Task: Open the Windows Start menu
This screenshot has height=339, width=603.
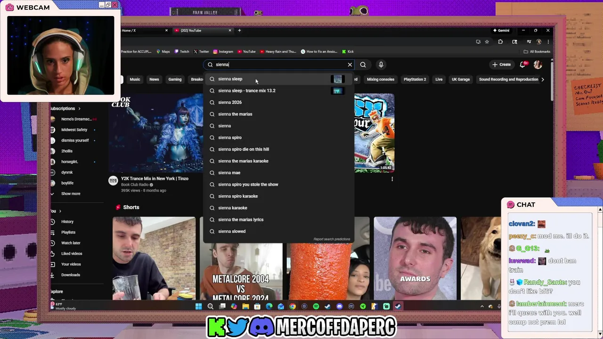Action: (x=198, y=307)
